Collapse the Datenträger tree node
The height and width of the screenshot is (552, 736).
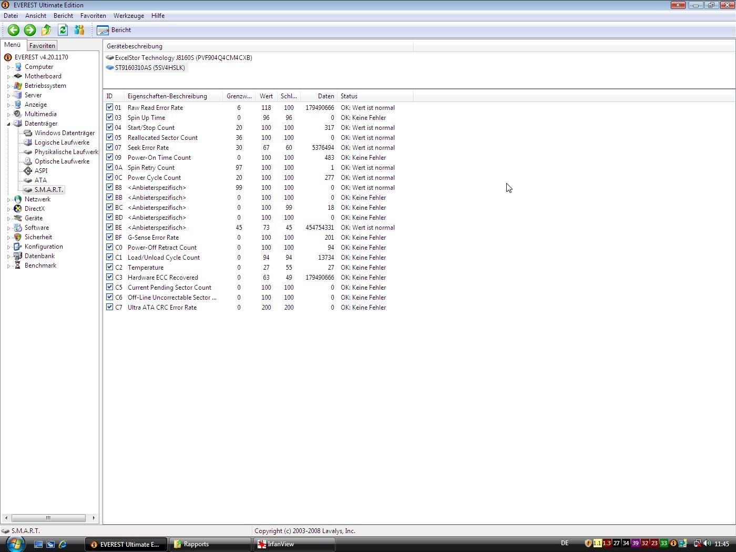(x=8, y=124)
